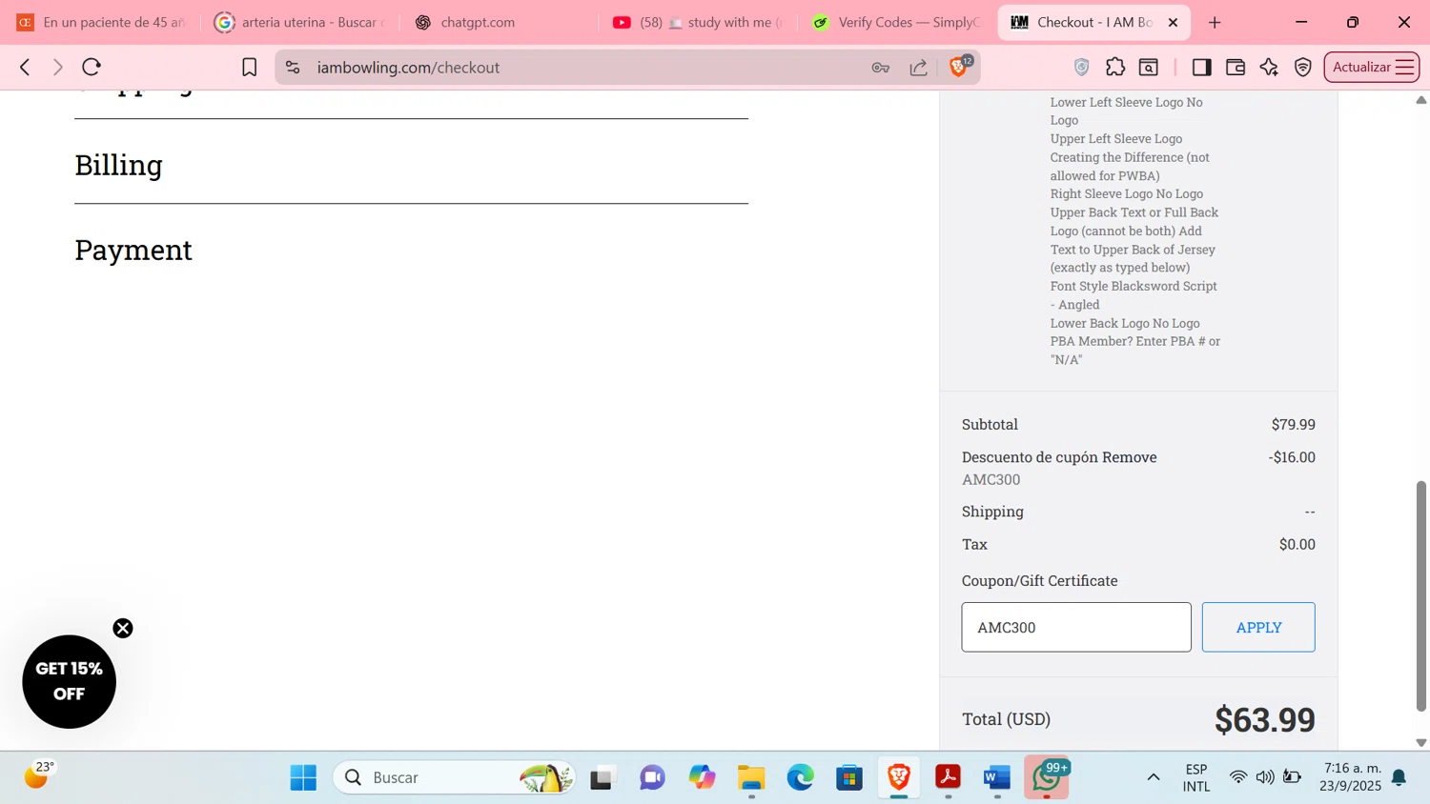Switch to the 'En un paciente de 45 añ' tab
The height and width of the screenshot is (804, 1430).
point(102,22)
